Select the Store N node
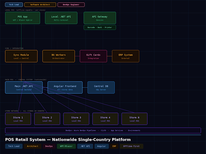Image resolution: width=206 pixels, height=154 pixels. tap(134, 119)
